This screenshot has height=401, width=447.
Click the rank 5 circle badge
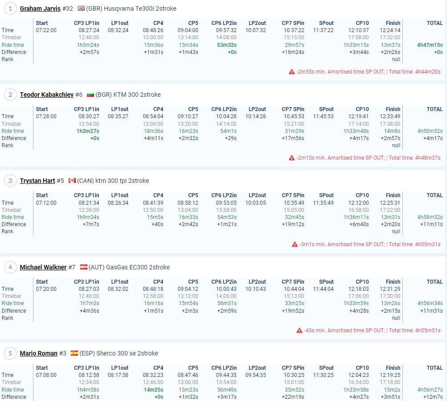click(x=10, y=353)
